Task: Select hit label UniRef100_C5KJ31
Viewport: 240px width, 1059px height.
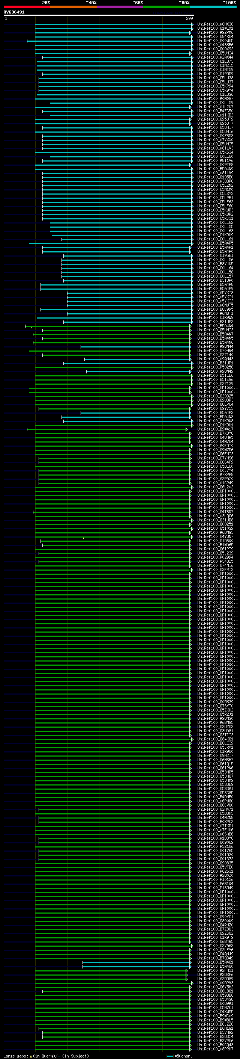Action: (x=215, y=218)
